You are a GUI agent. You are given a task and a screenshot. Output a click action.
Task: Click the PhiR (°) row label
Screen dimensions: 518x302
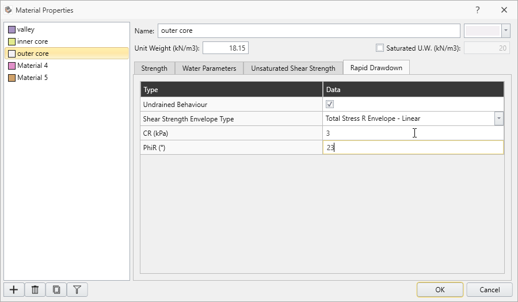(x=154, y=147)
